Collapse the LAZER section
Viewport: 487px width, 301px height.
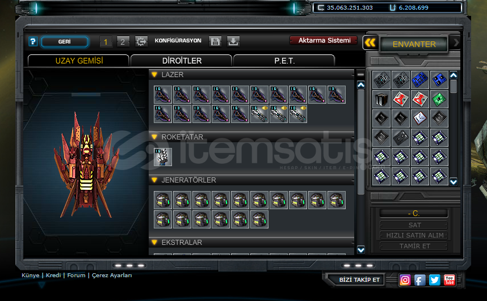point(154,74)
